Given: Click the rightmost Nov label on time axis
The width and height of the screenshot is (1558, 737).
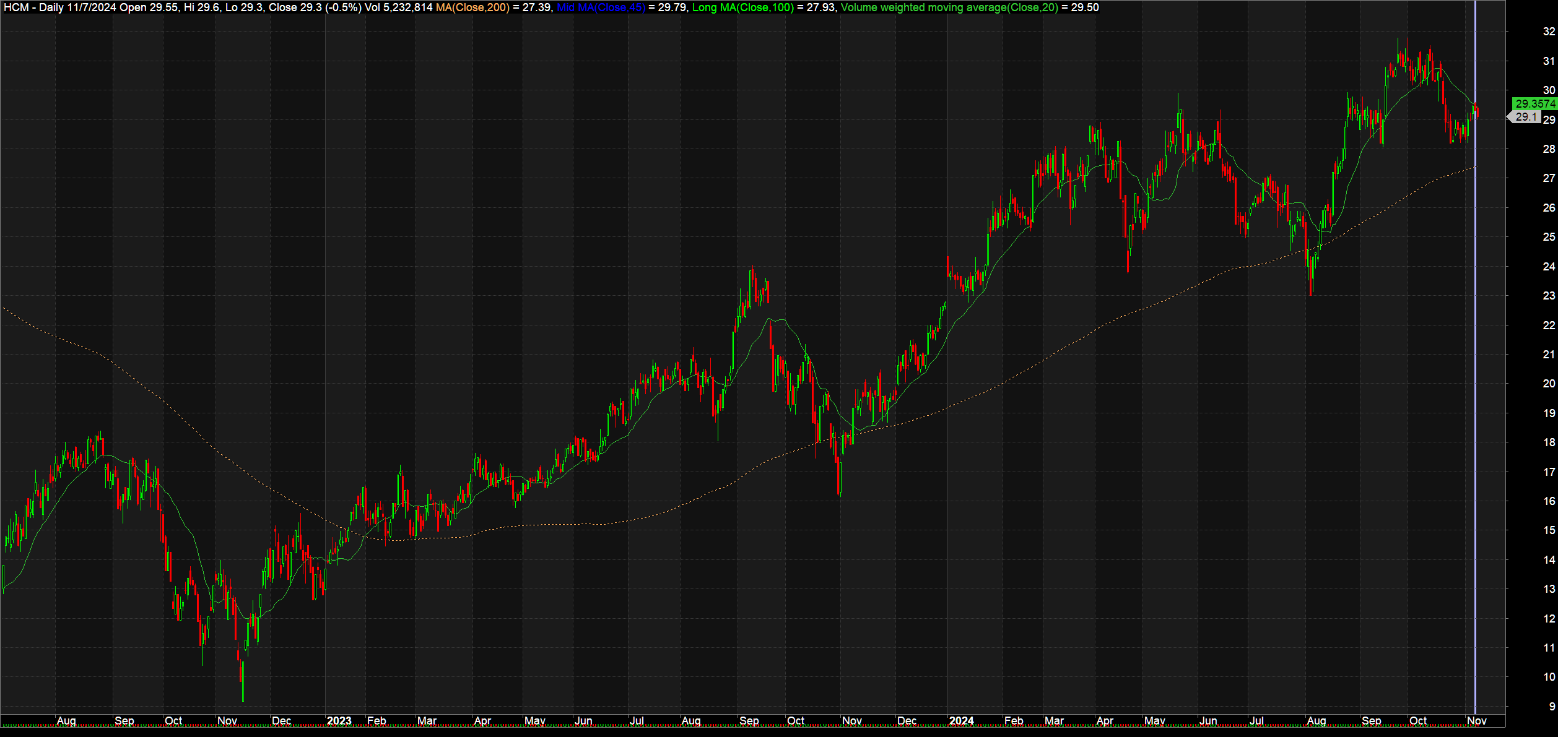Looking at the screenshot, I should [1477, 721].
